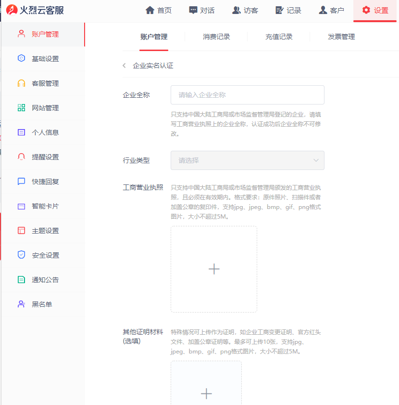Switch to the 首页 top menu
The image size is (399, 405).
pyautogui.click(x=159, y=10)
